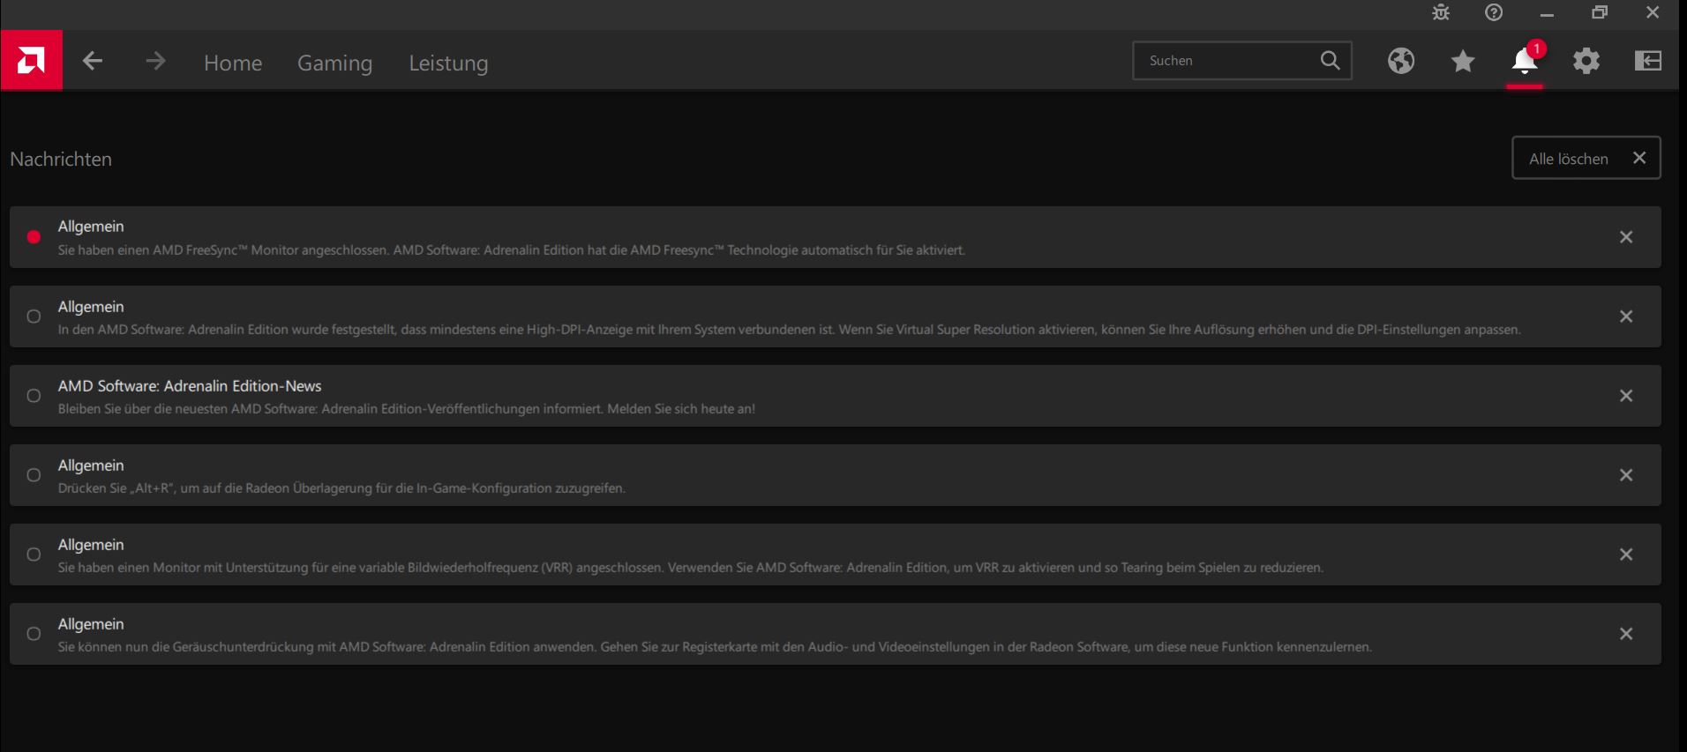Dismiss the High-DPI-Anzeige notification

click(x=1626, y=316)
